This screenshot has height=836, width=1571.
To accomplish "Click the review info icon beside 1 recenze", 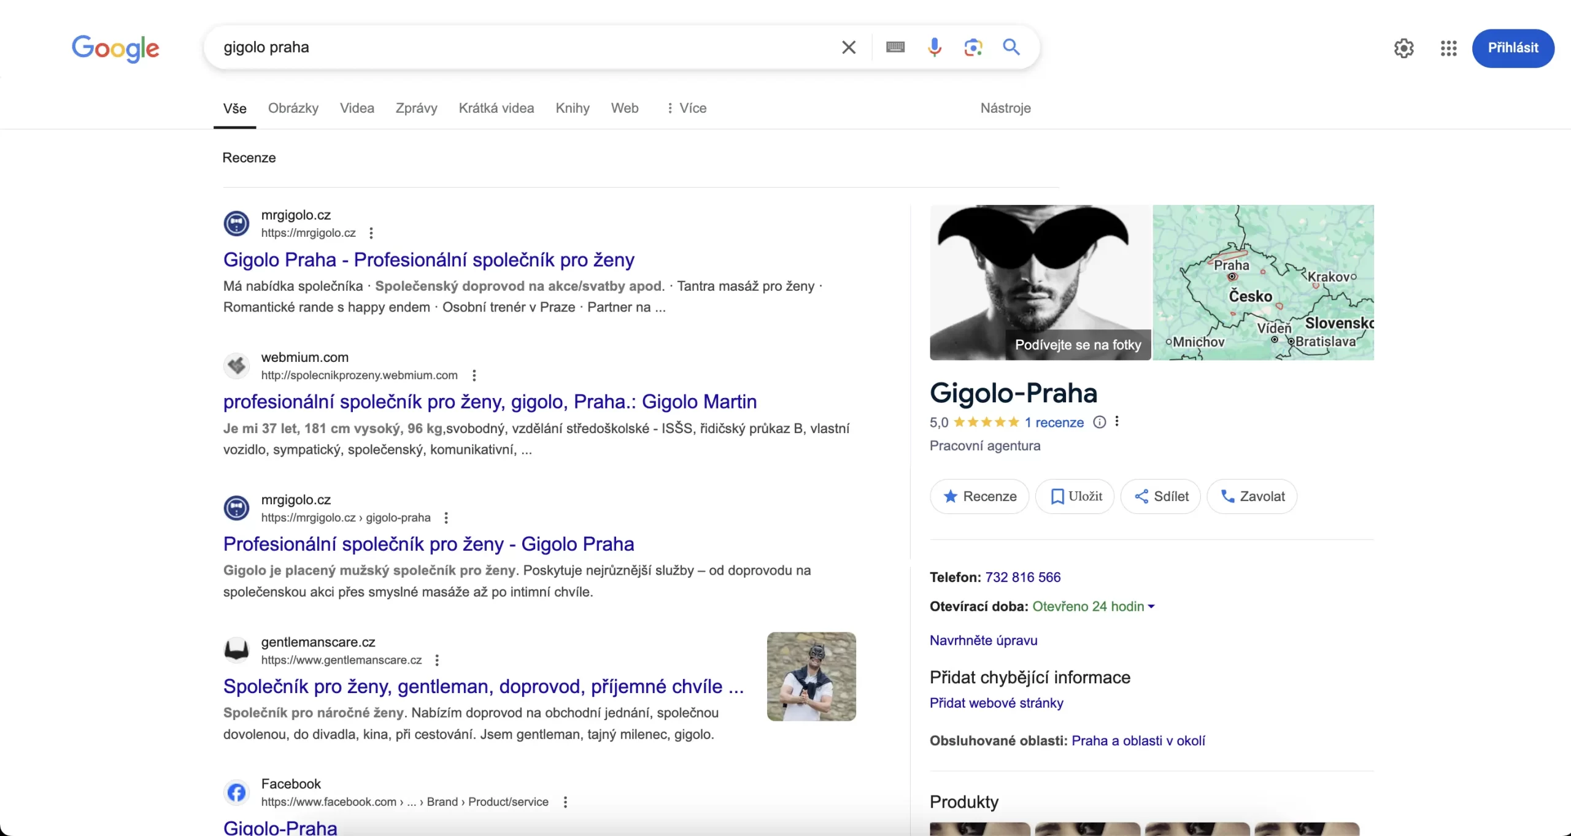I will point(1100,422).
